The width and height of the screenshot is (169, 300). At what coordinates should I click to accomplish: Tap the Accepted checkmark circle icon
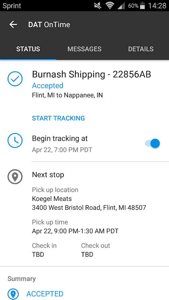click(x=15, y=79)
